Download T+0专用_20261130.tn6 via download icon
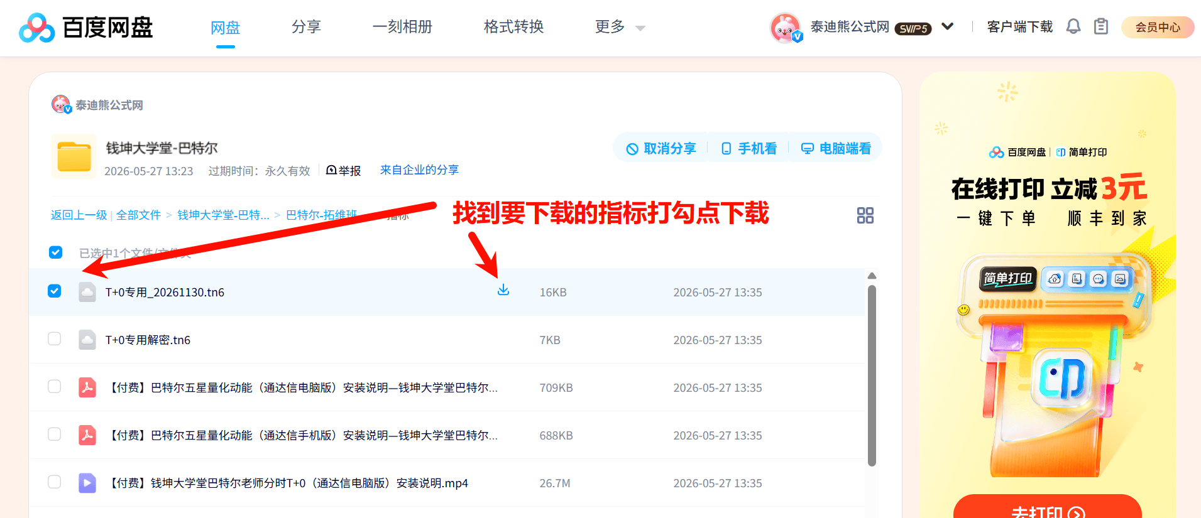Viewport: 1201px width, 518px height. pyautogui.click(x=503, y=290)
